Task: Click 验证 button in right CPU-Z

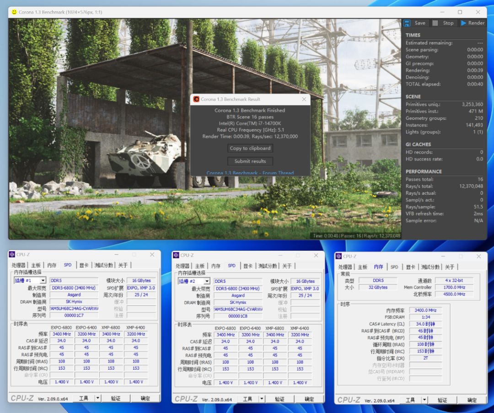Action: coord(442,400)
